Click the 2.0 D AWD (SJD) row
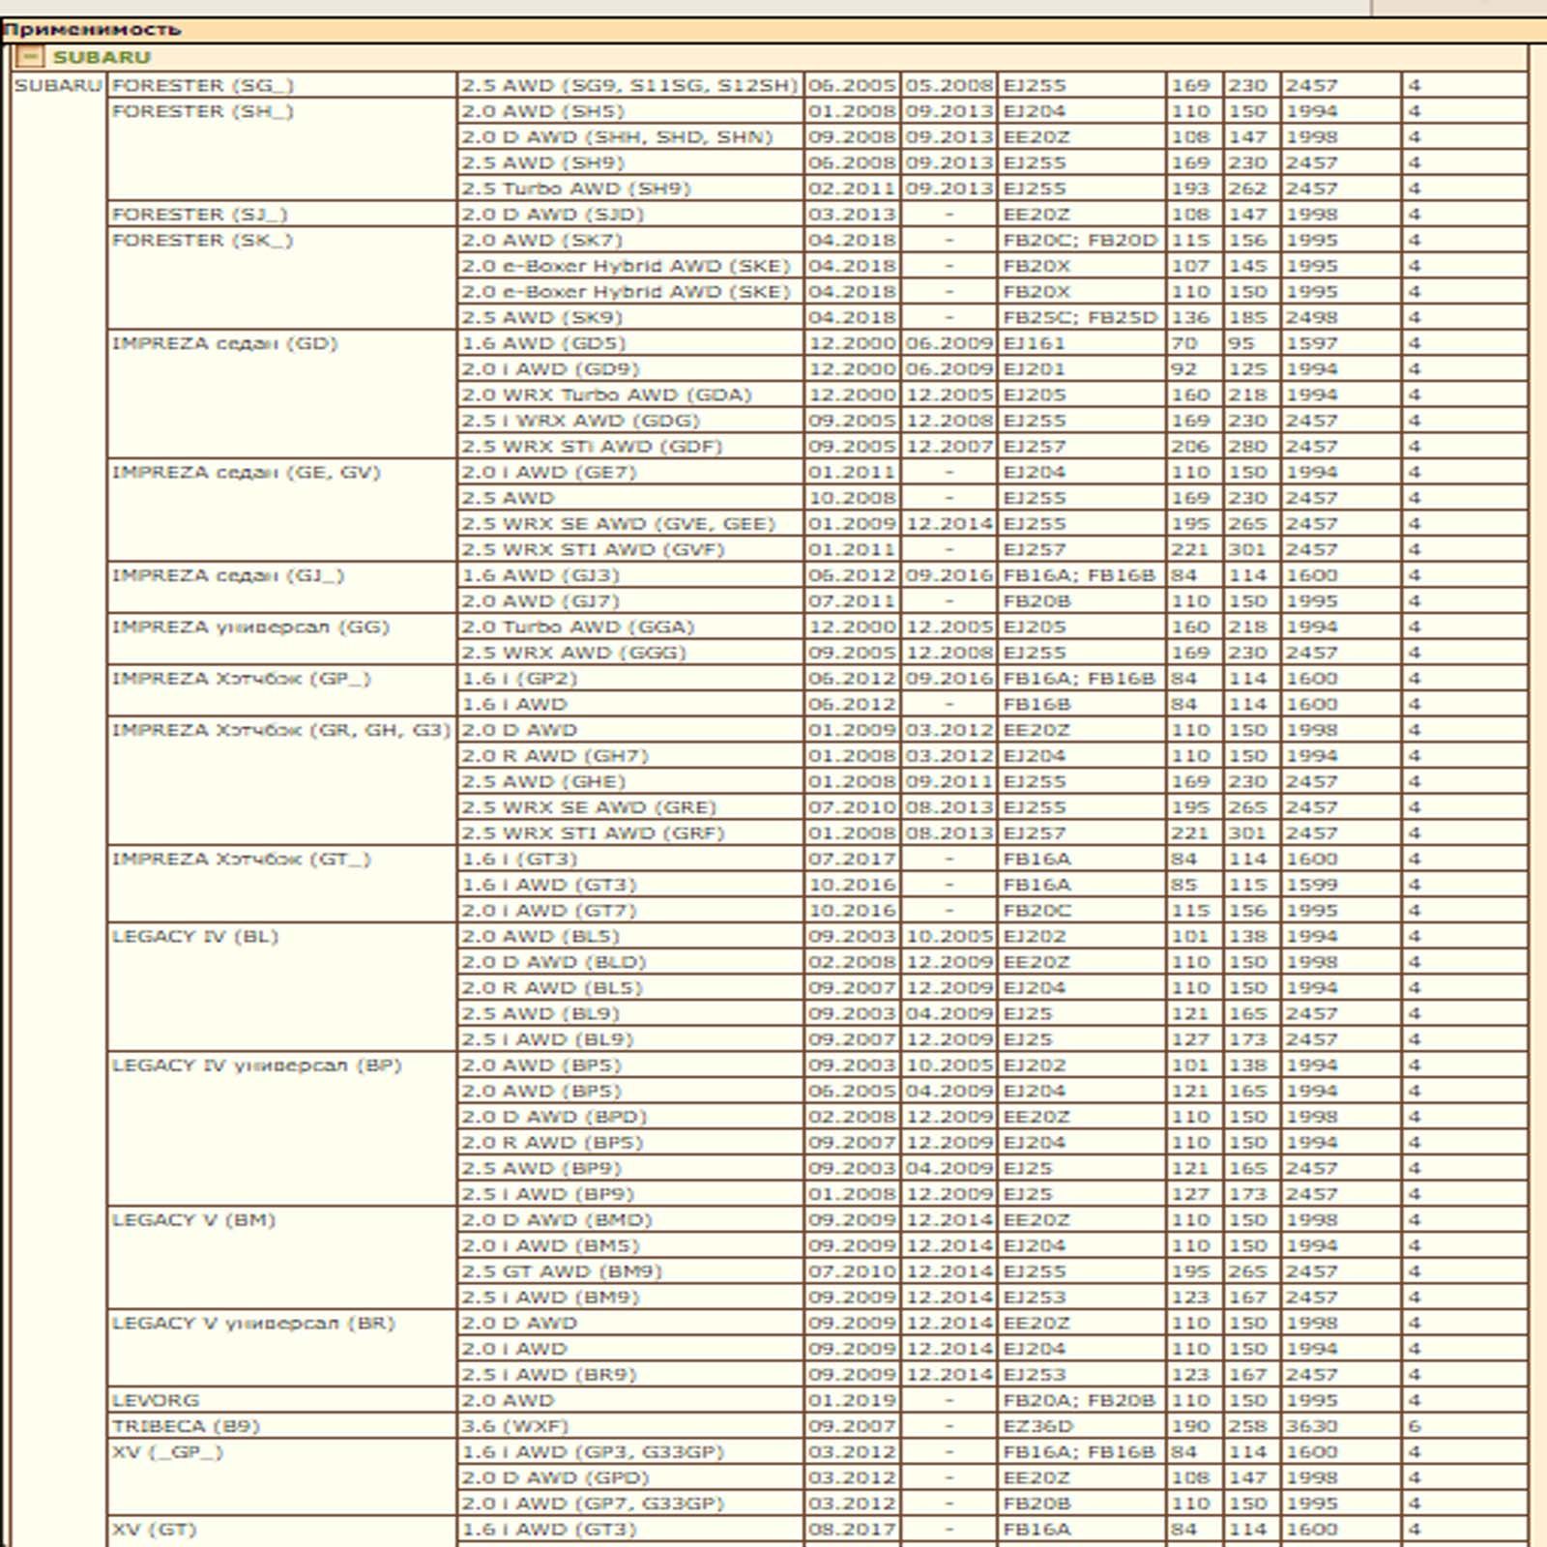Viewport: 1547px width, 1547px height. click(552, 214)
